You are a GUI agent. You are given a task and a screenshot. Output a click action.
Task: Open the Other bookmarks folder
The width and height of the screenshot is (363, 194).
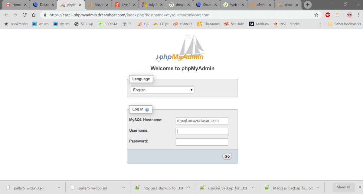click(x=344, y=24)
